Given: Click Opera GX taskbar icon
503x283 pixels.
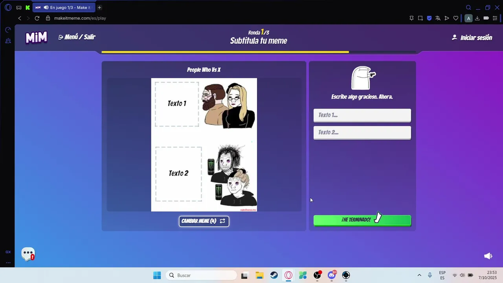Looking at the screenshot, I should pyautogui.click(x=288, y=275).
